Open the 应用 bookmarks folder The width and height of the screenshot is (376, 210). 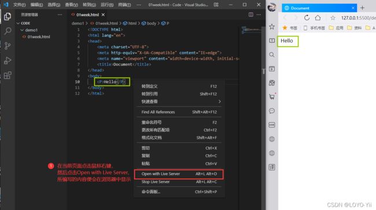[336, 28]
